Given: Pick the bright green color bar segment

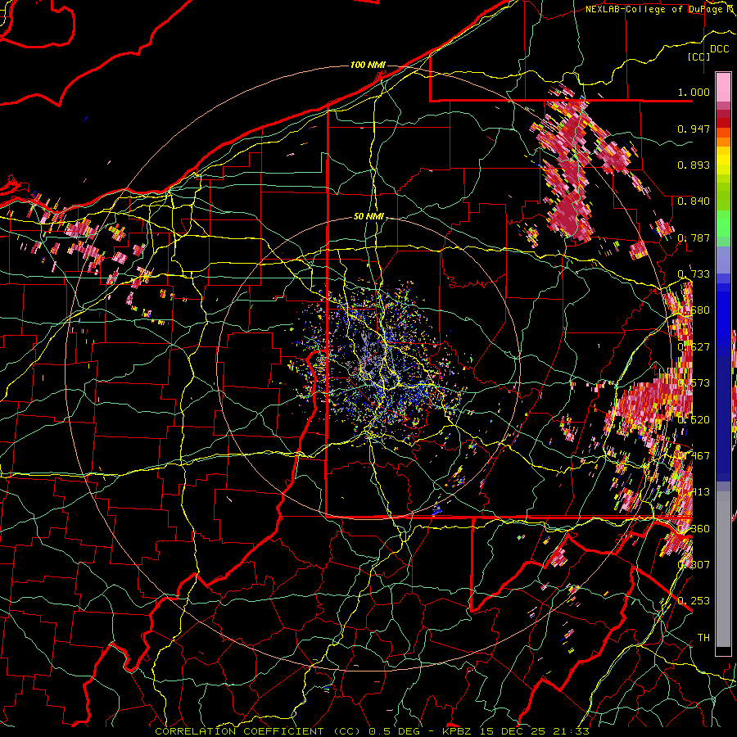Looking at the screenshot, I should click(723, 224).
